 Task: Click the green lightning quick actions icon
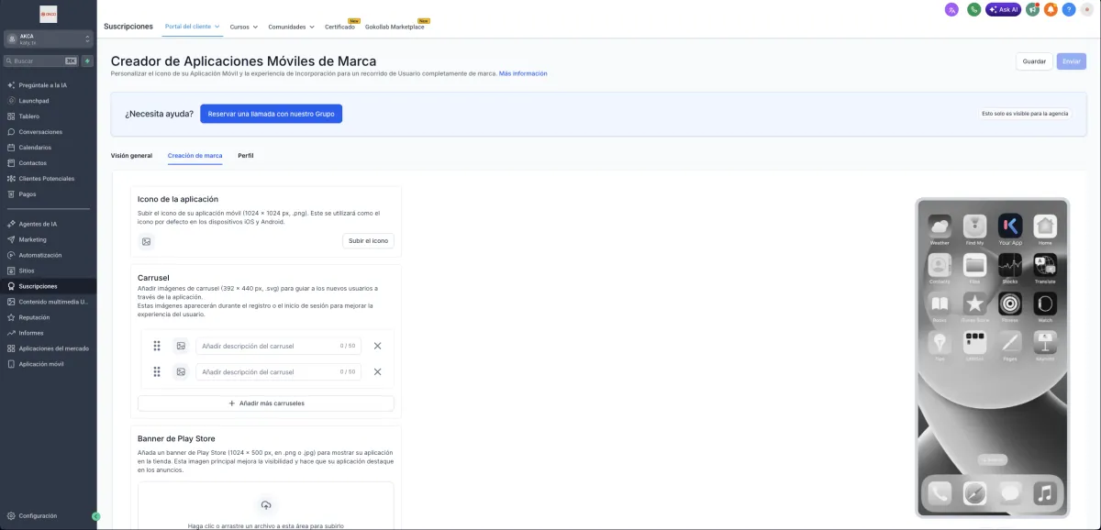87,61
